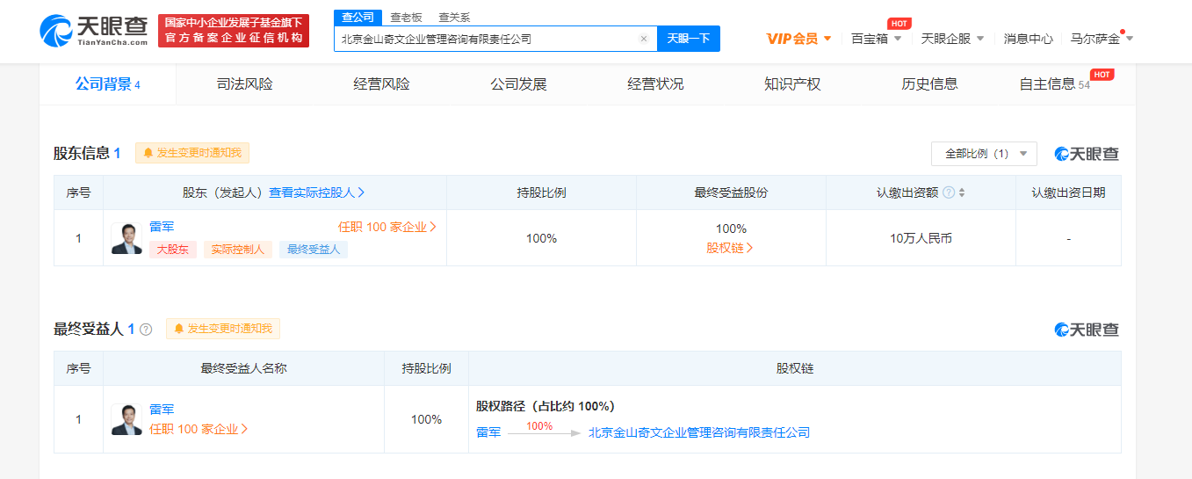
Task: Click 雷军's avatar in the beneficiary table
Action: pyautogui.click(x=126, y=419)
